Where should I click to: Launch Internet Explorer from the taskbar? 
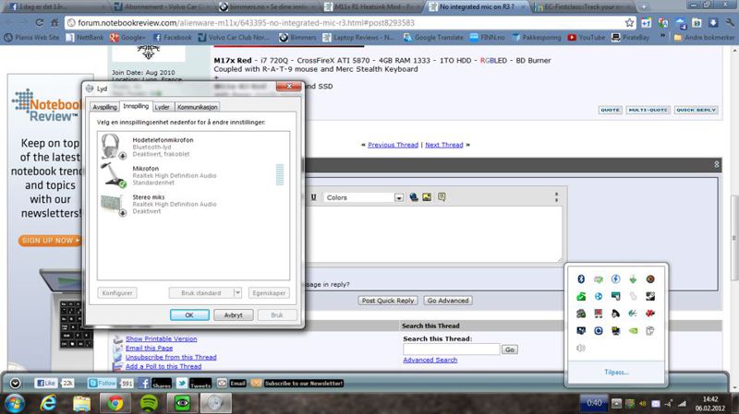[49, 403]
